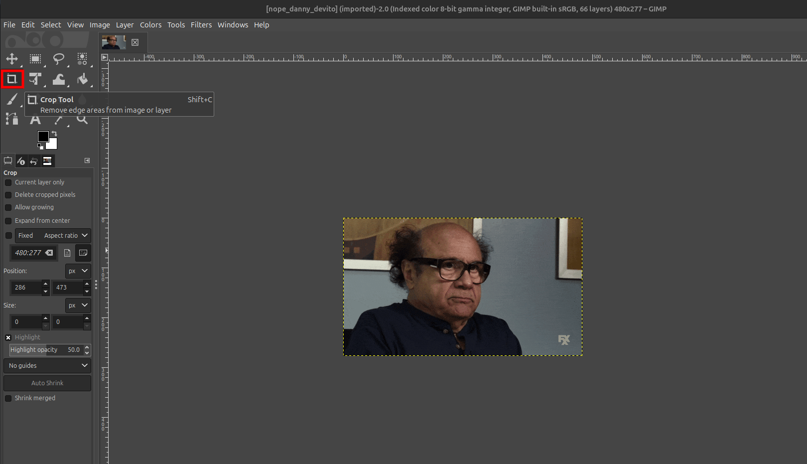
Task: Select the Fuzzy Select tool
Action: [82, 59]
